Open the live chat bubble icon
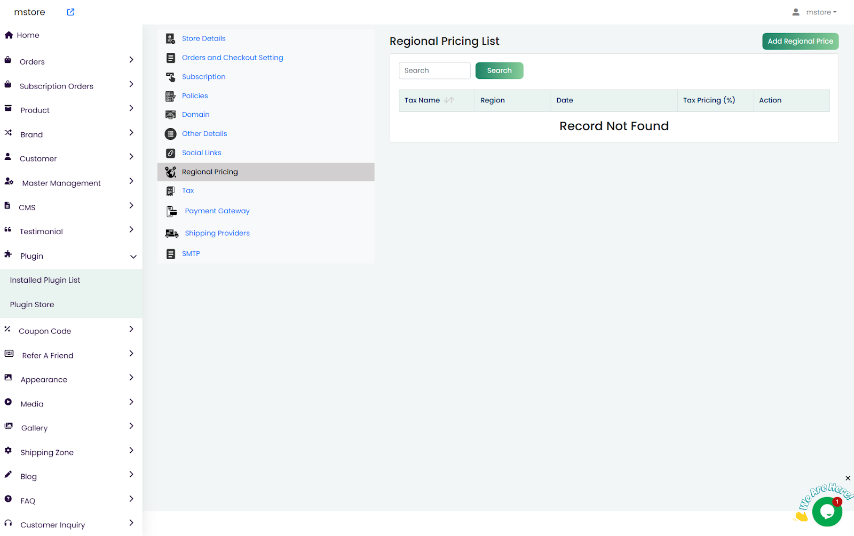This screenshot has width=854, height=536. [x=827, y=512]
